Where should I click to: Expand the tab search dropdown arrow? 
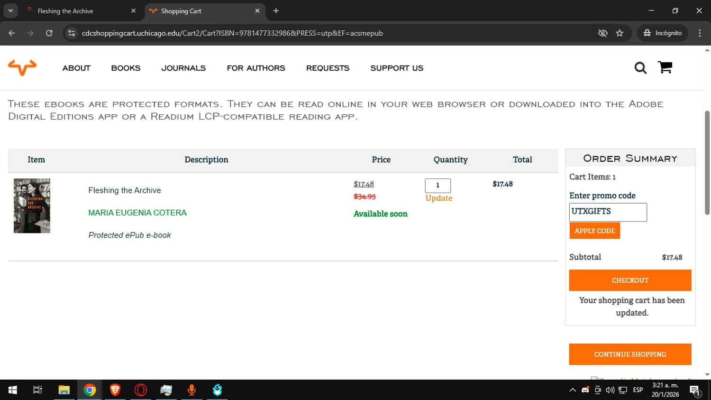point(10,11)
